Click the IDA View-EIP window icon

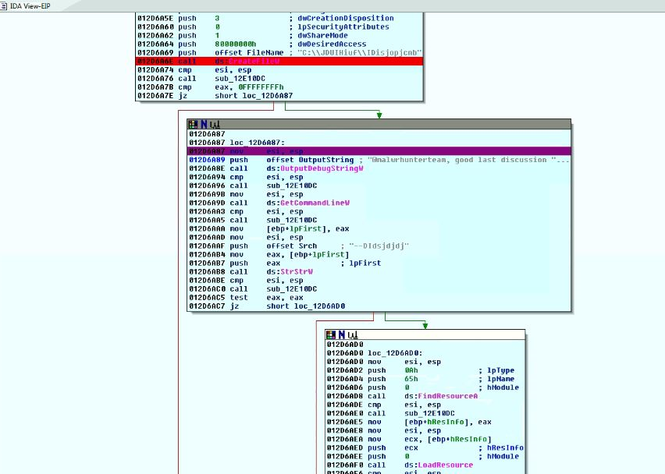pos(5,5)
